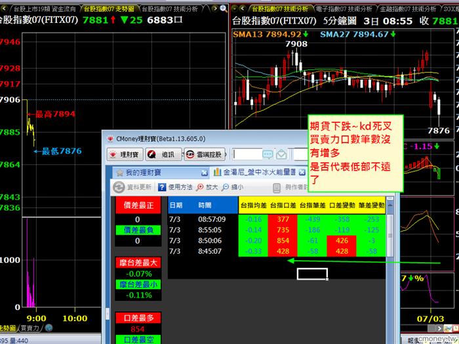Click the globe icon beside 買賣力 tab

[49, 328]
